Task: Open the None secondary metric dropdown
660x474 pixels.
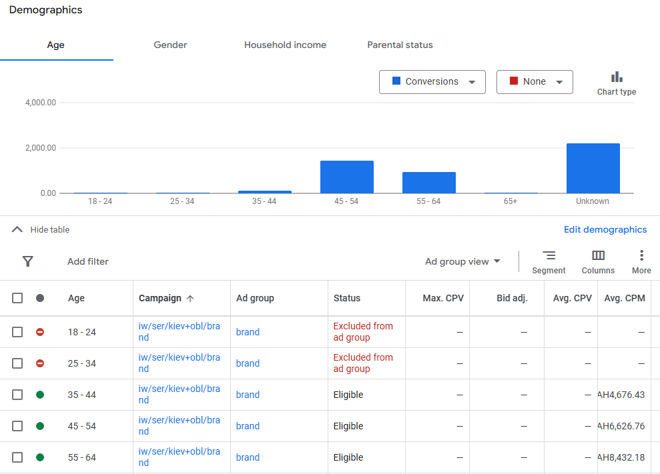Action: coord(535,82)
